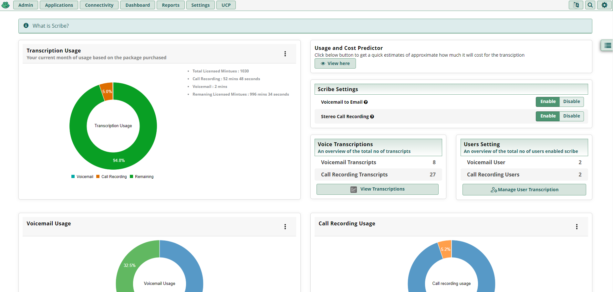Viewport: 613px width, 292px height.
Task: Open the Applications menu
Action: 59,5
